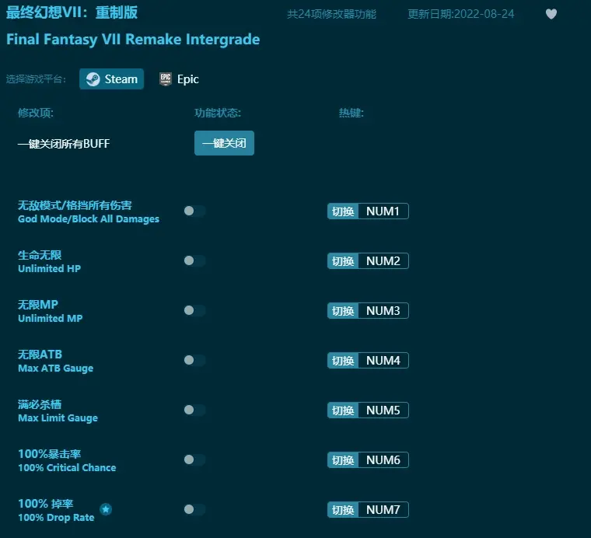Click the Epic Games logo icon

click(x=166, y=79)
